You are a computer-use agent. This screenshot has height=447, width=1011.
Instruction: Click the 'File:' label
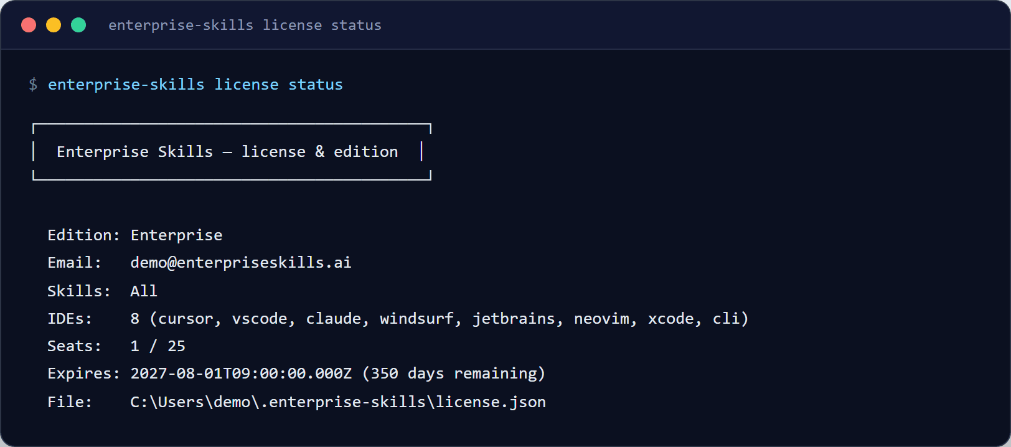click(x=70, y=402)
